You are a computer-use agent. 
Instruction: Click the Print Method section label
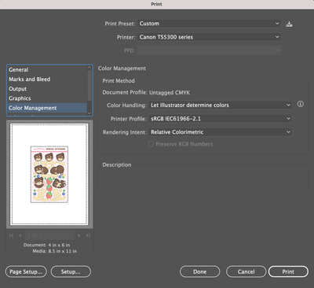click(x=119, y=81)
